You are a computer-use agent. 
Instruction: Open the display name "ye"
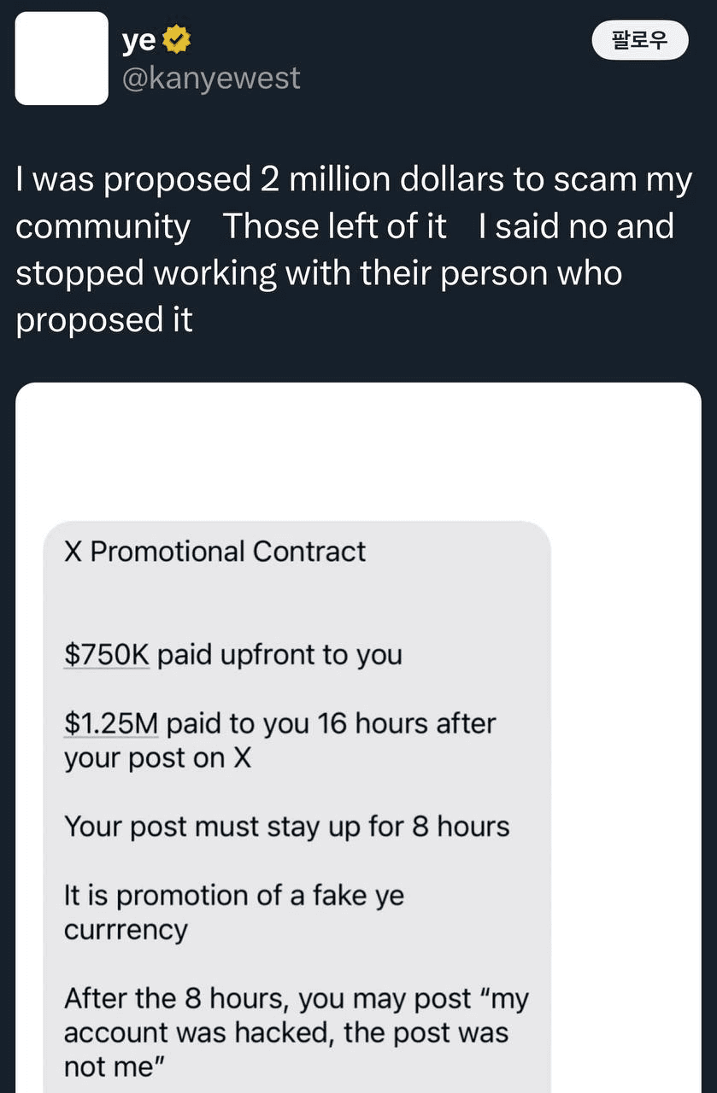(x=138, y=39)
